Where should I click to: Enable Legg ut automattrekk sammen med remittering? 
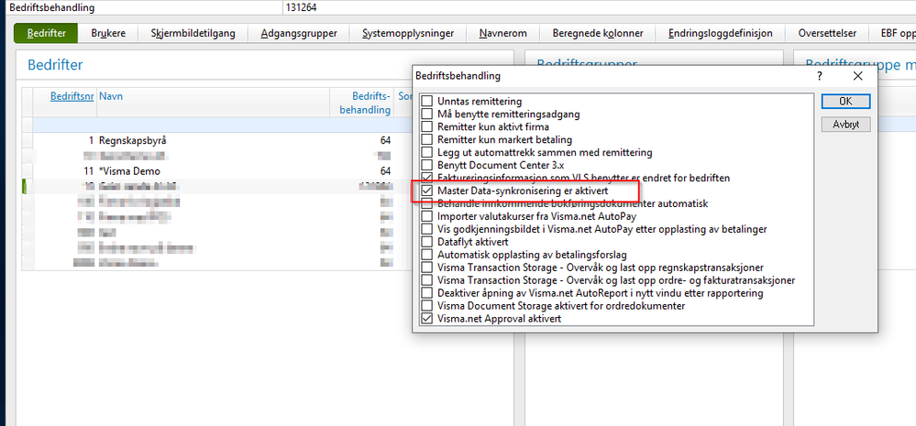click(x=427, y=152)
